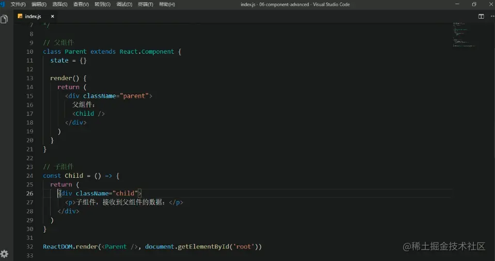Click 'state = {}' on line 11

pyautogui.click(x=68, y=60)
